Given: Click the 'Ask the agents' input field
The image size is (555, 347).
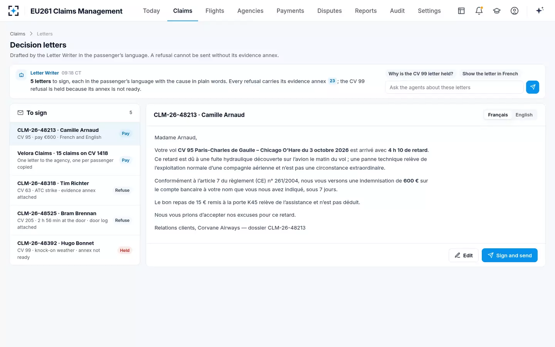Looking at the screenshot, I should [x=454, y=87].
